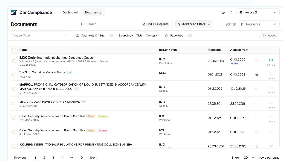Open the Vessel Type dropdown

[x=41, y=36]
